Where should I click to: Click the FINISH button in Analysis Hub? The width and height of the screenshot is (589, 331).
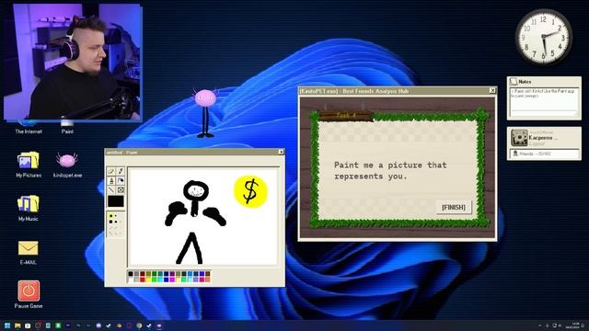pyautogui.click(x=454, y=207)
